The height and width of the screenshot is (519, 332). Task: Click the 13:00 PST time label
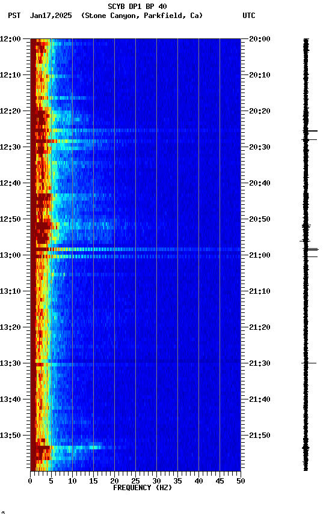[10, 255]
